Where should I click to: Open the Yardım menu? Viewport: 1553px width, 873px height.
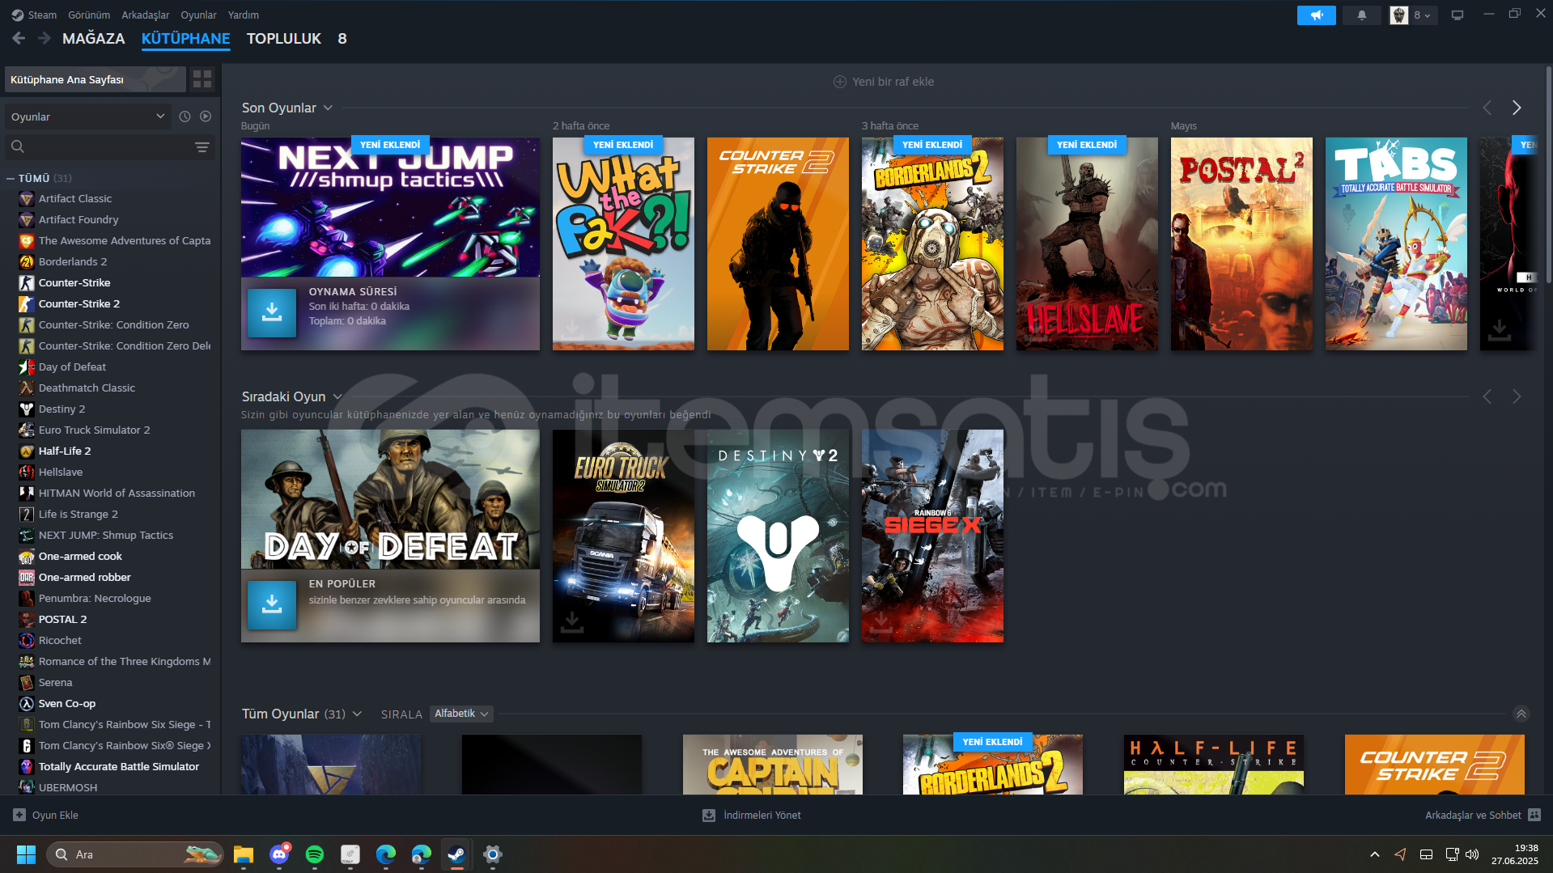click(x=244, y=15)
